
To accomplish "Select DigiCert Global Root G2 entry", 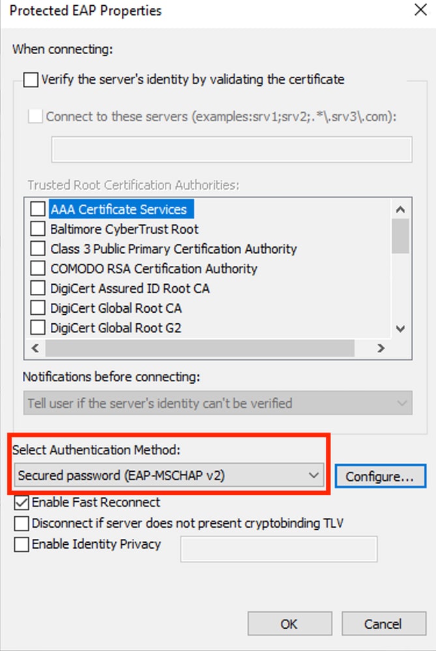I will point(116,328).
